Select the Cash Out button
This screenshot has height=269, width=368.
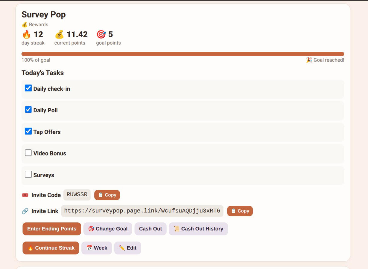150,229
